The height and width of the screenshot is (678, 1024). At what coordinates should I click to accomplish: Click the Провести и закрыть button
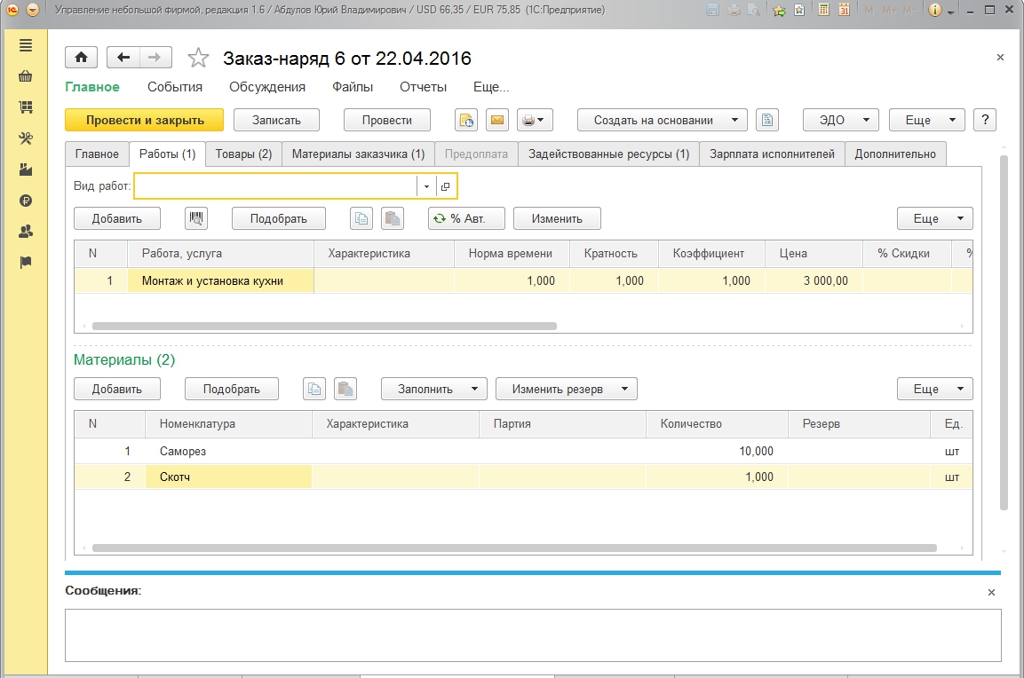coord(145,120)
